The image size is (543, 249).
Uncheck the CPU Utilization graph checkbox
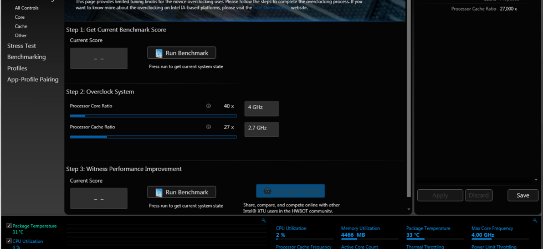pyautogui.click(x=9, y=241)
